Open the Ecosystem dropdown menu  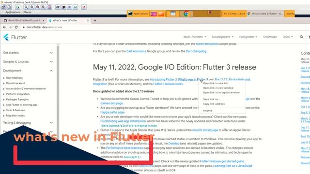[248, 37]
